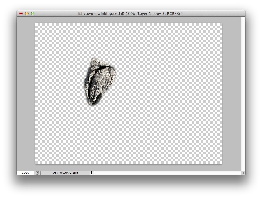Minimize the document window with yellow button
This screenshot has height=198, width=262.
pyautogui.click(x=27, y=13)
